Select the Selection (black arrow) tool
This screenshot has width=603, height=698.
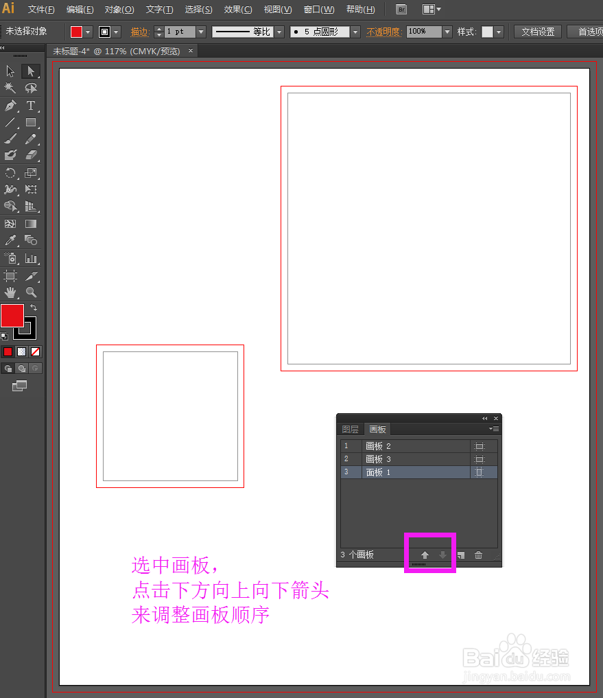click(10, 71)
